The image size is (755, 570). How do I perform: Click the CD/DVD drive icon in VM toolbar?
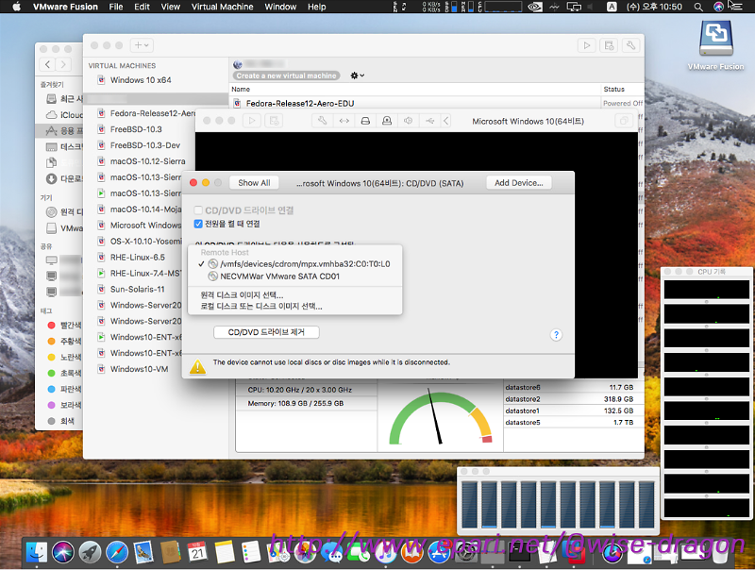pos(387,121)
